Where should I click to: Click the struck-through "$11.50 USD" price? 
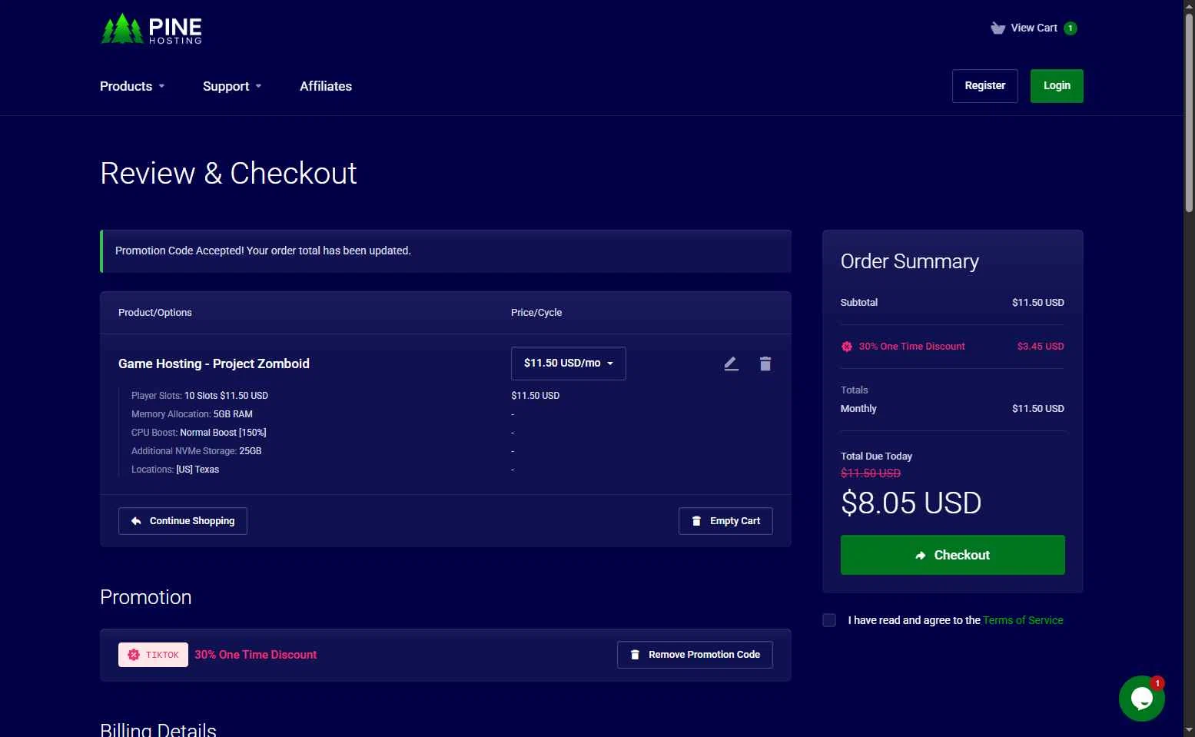click(871, 473)
